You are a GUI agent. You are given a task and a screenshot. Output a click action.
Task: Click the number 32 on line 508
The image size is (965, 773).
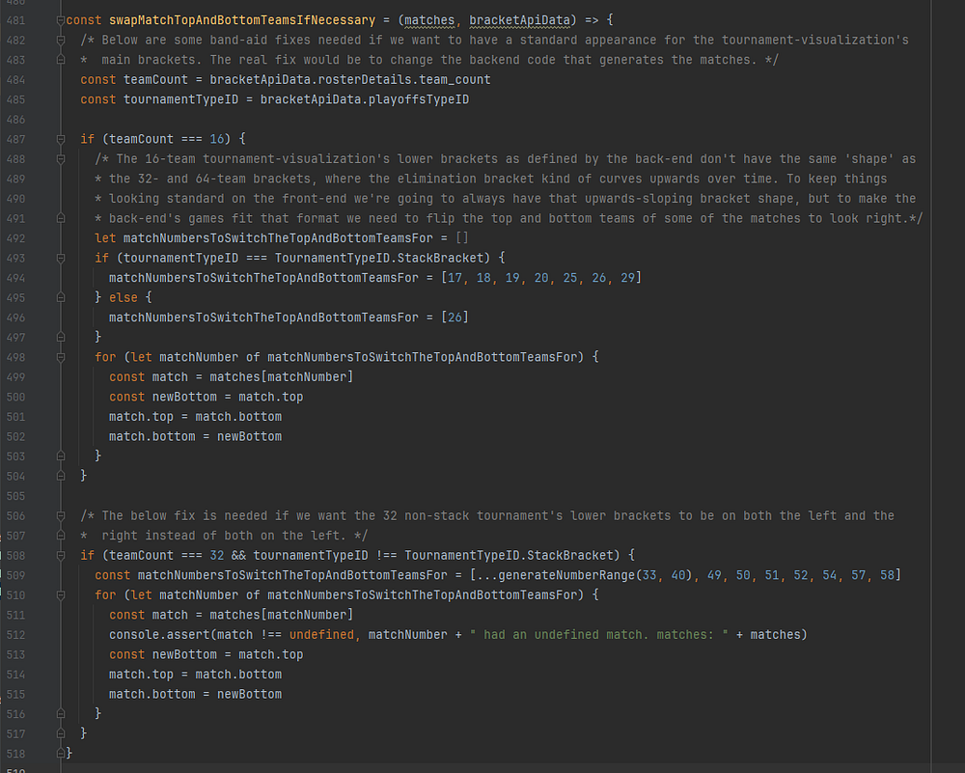(x=216, y=556)
